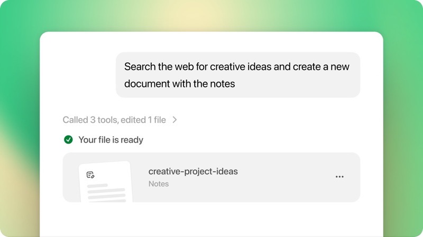This screenshot has height=237, width=423.
Task: Click the tilted white page in the file card
Action: point(106,182)
